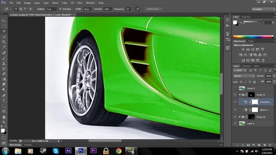Image resolution: width=276 pixels, height=155 pixels.
Task: Hide Layer 0 visibility eye
Action: click(235, 124)
